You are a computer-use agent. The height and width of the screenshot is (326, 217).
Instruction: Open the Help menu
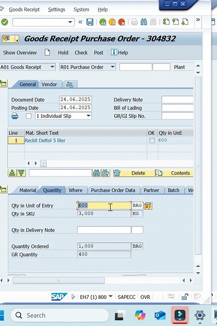tap(103, 9)
